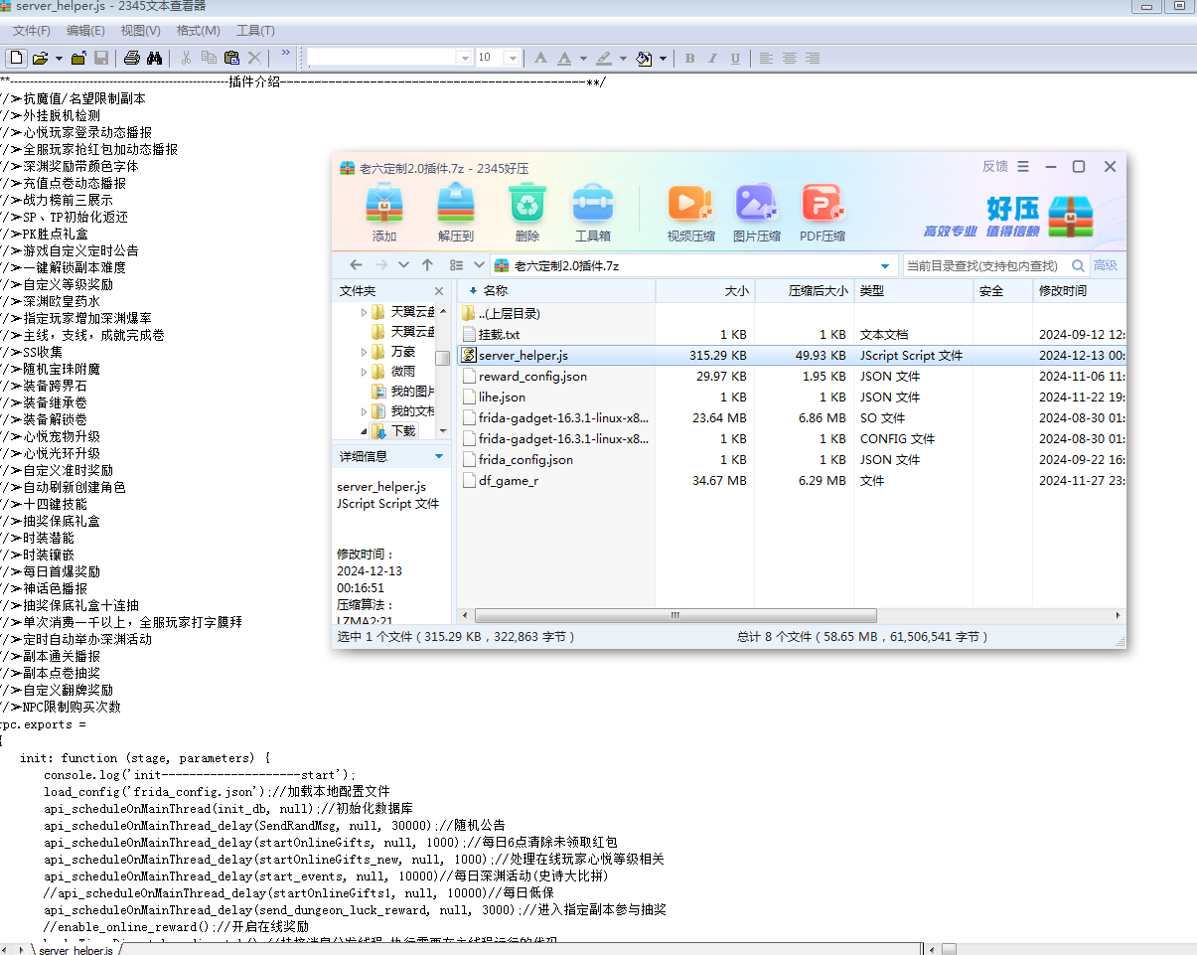Open the 视图(V) menu

[140, 31]
